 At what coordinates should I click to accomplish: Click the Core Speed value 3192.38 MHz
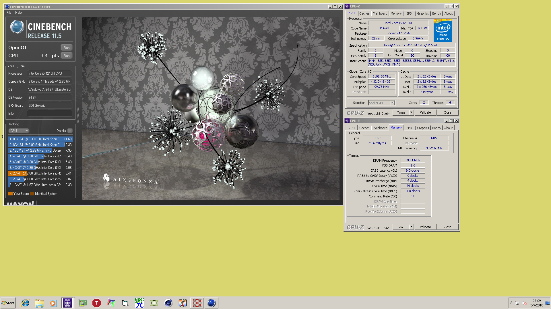(x=382, y=77)
